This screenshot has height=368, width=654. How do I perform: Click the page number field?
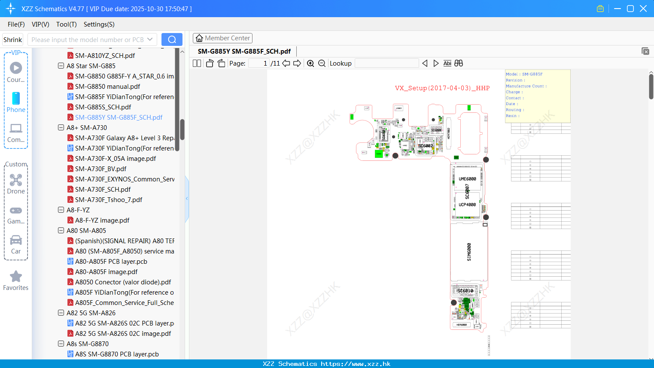coord(259,63)
